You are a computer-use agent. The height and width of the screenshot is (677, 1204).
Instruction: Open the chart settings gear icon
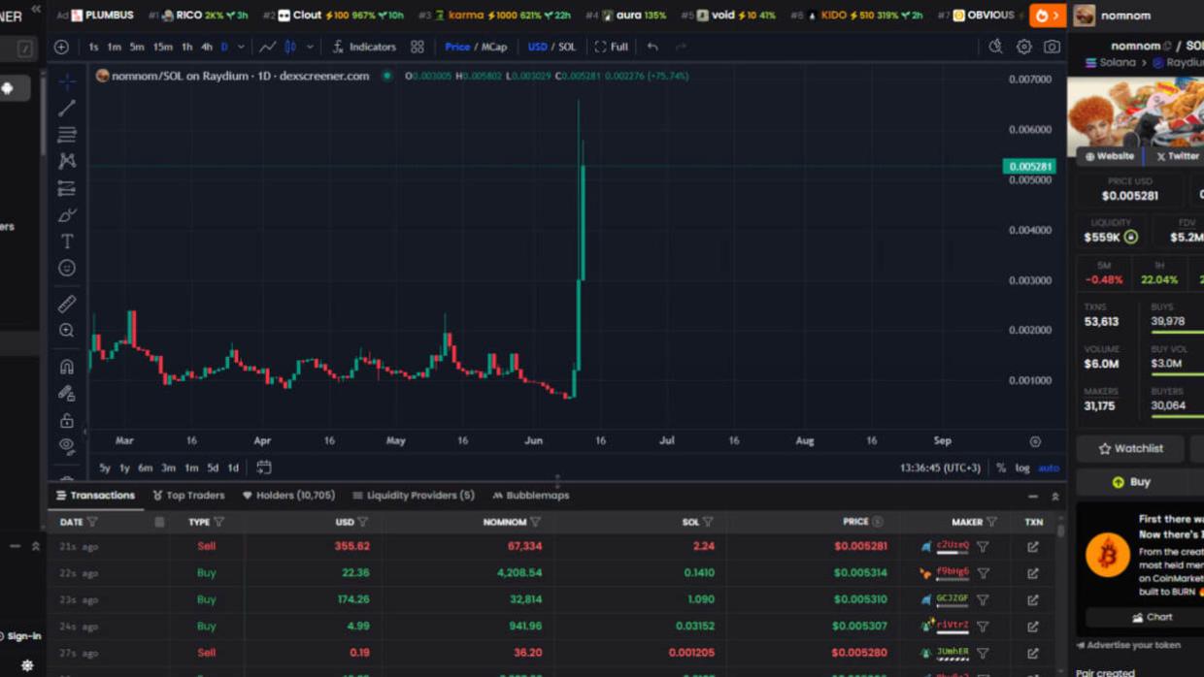pos(1023,47)
